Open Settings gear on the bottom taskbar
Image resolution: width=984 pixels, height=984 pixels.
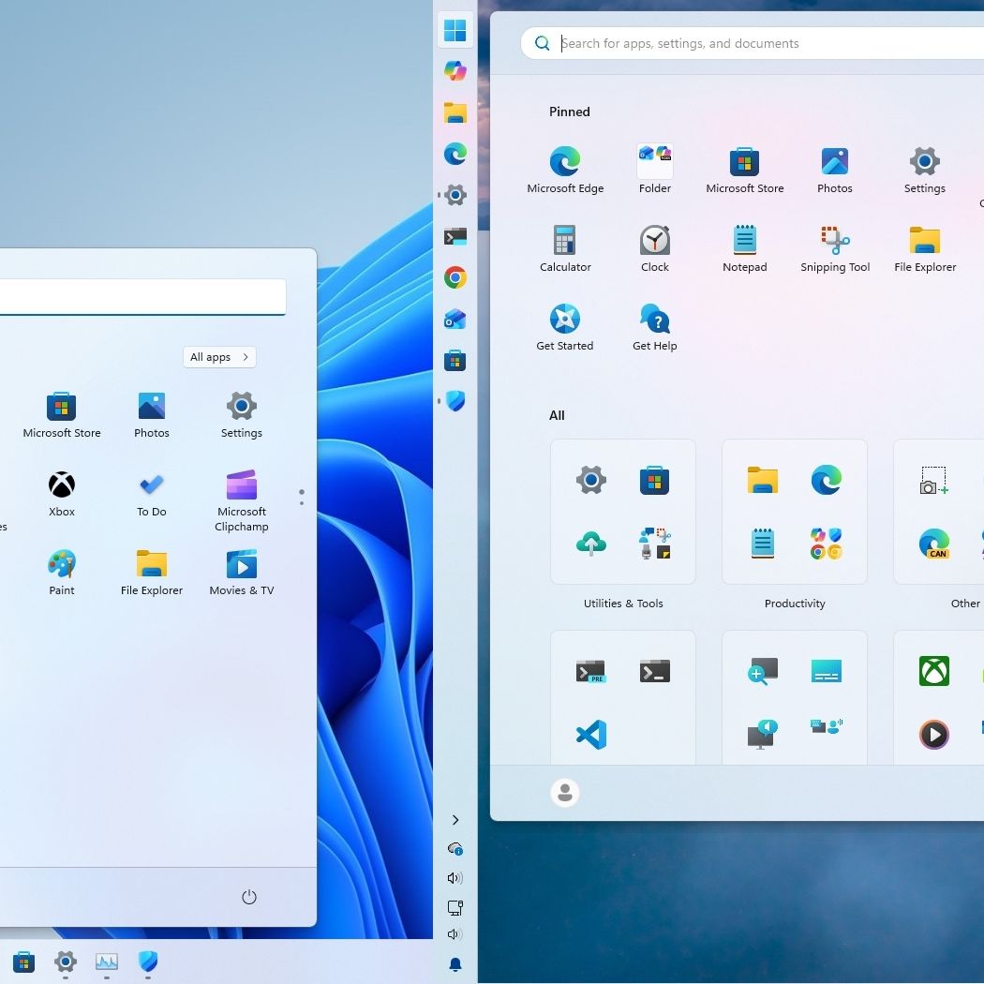(x=66, y=962)
